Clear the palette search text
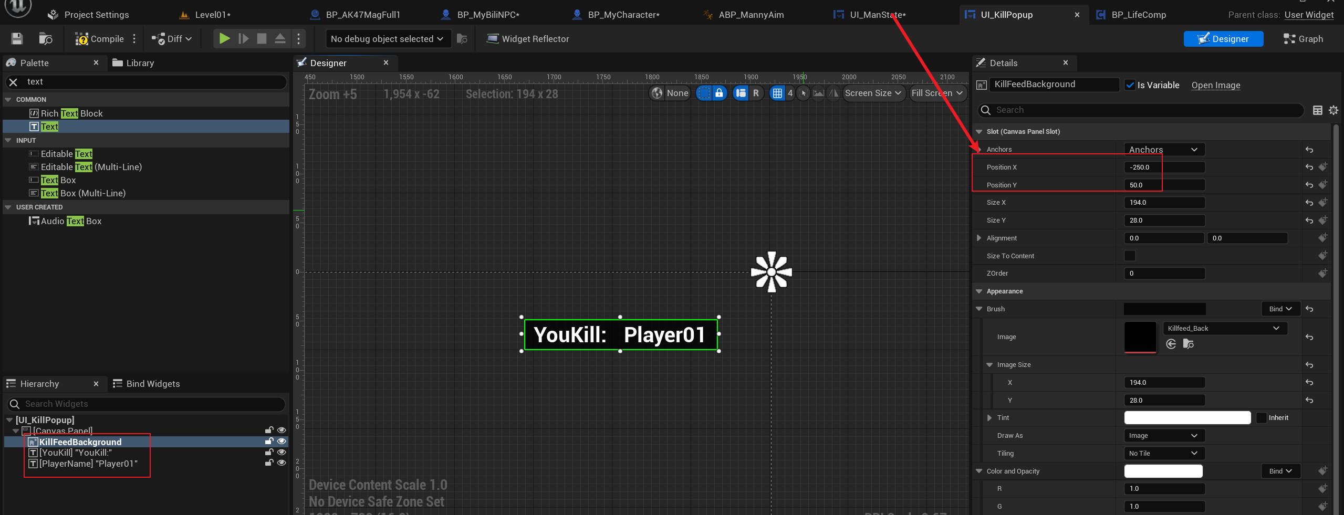This screenshot has width=1344, height=515. pos(14,82)
